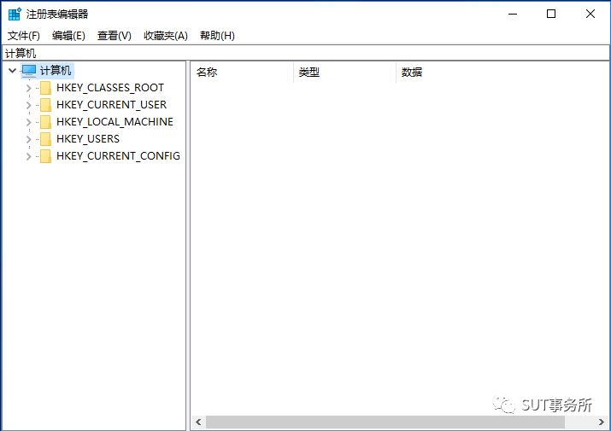Select the HKEY_CLASSES_ROOT label
This screenshot has width=611, height=431.
(x=110, y=88)
